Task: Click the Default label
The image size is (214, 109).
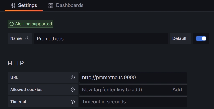Action: (x=179, y=38)
